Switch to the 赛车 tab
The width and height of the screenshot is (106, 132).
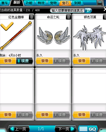(x=4, y=3)
